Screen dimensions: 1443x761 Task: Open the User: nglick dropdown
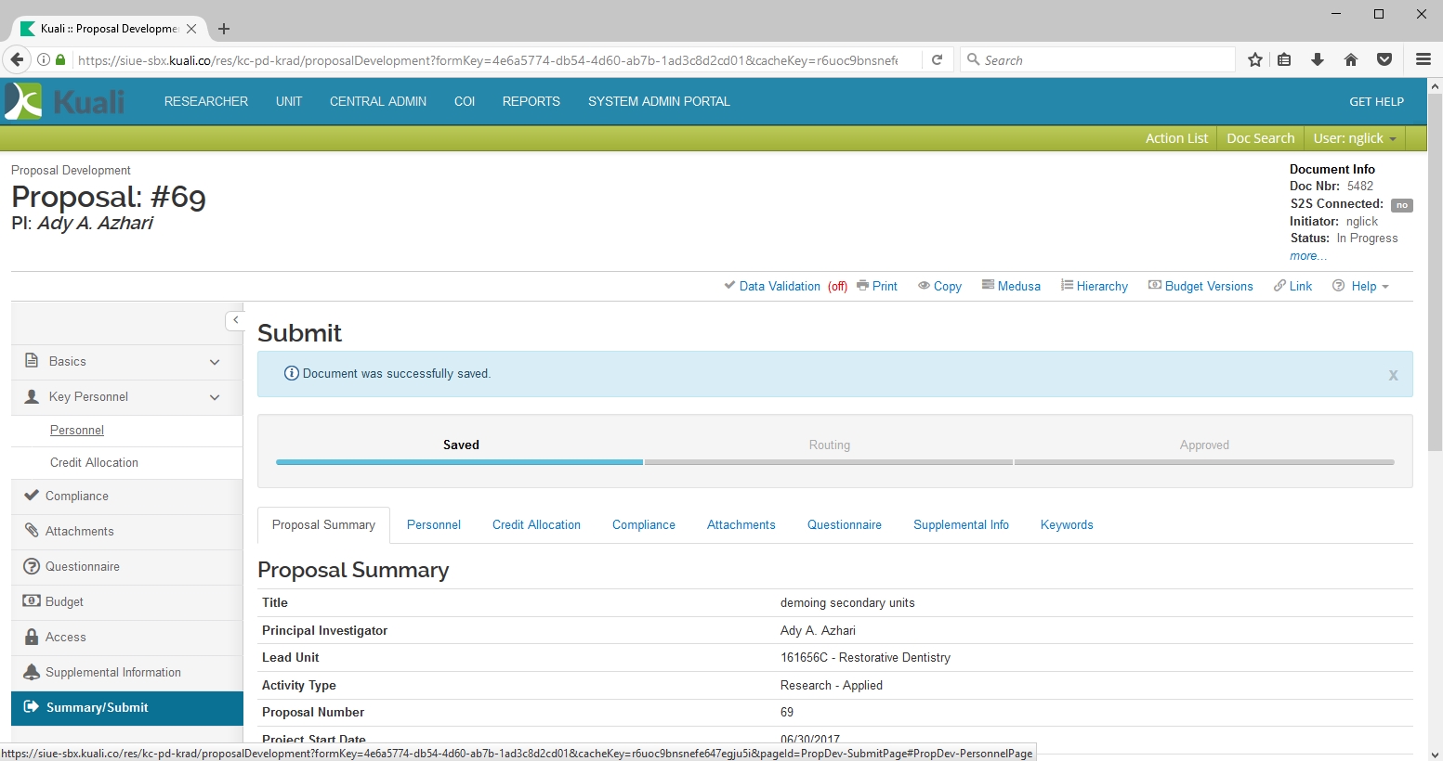tap(1354, 138)
